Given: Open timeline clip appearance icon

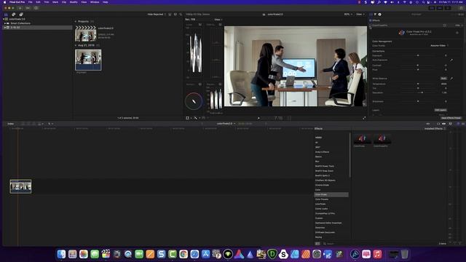Looking at the screenshot, I should (450, 124).
